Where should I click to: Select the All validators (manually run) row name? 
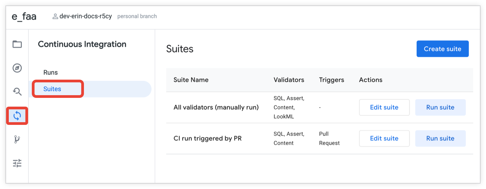click(216, 107)
